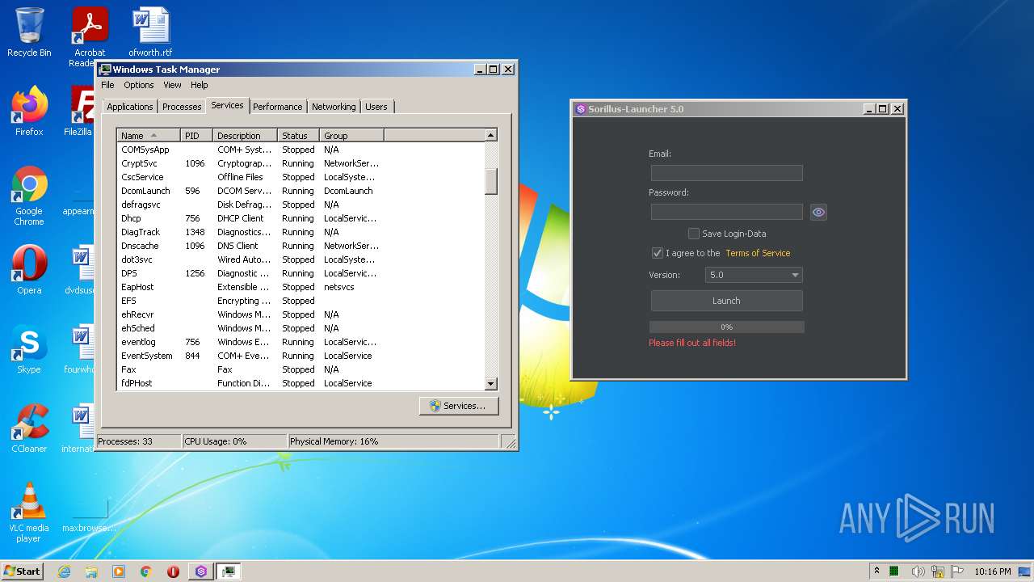Select the DcomLaunch service row
The height and width of the screenshot is (582, 1034).
301,191
